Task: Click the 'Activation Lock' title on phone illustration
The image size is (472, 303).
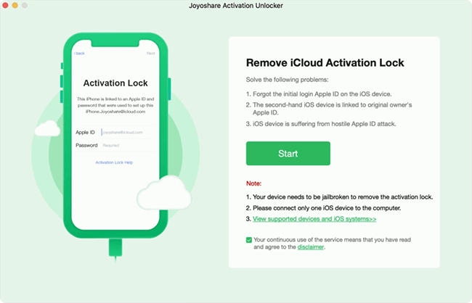Action: pyautogui.click(x=115, y=83)
